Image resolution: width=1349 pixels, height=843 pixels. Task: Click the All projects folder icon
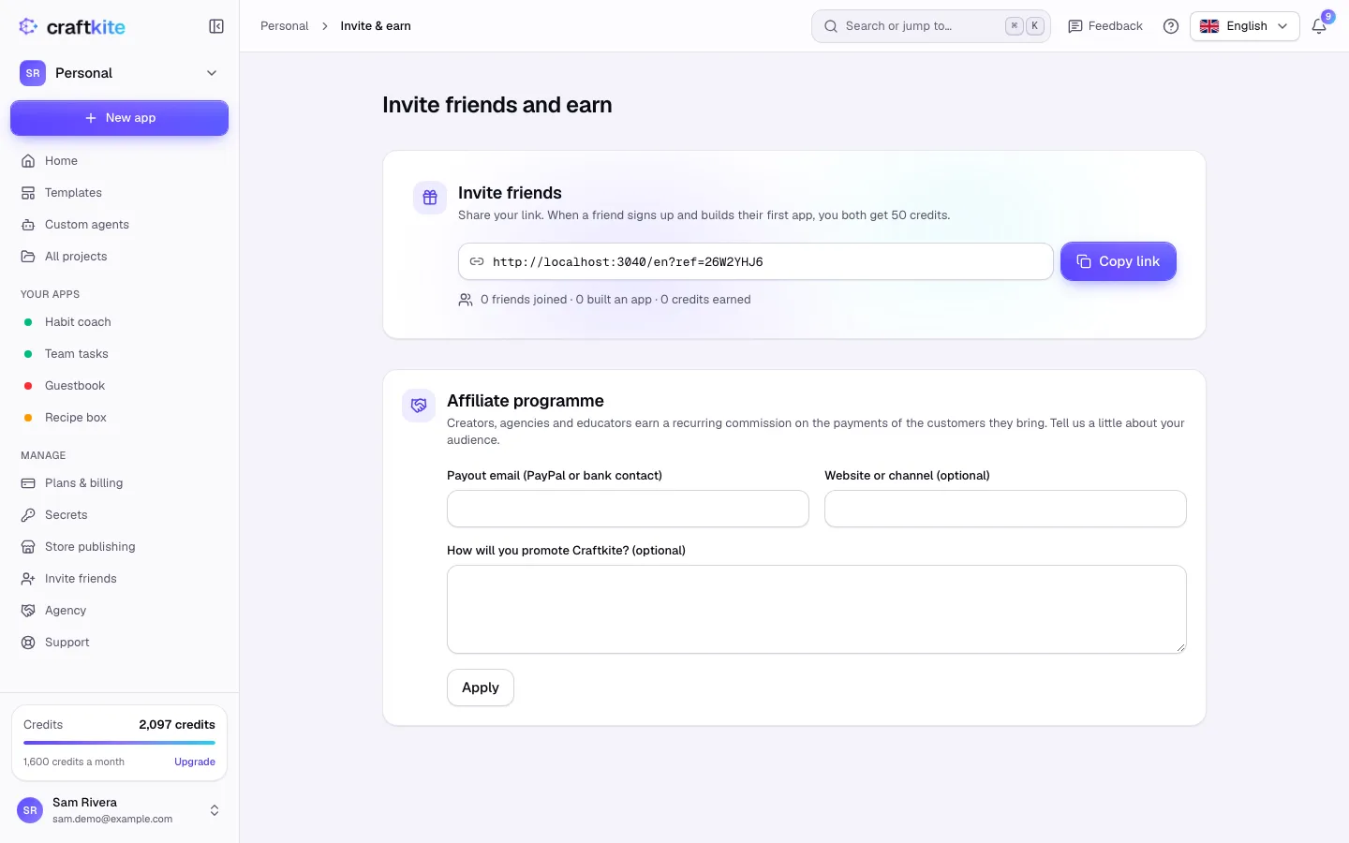tap(28, 257)
